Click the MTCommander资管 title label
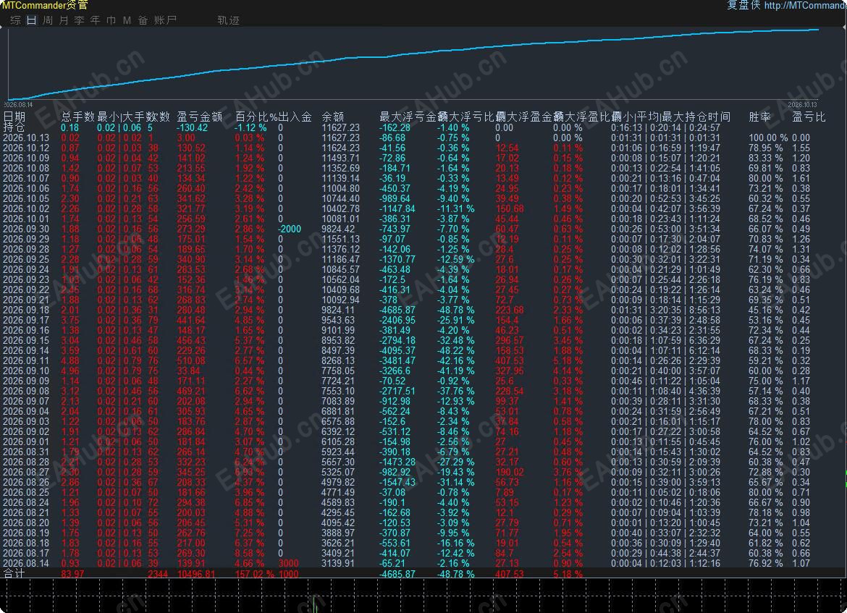Screen dimensions: 847x613 tap(45, 5)
